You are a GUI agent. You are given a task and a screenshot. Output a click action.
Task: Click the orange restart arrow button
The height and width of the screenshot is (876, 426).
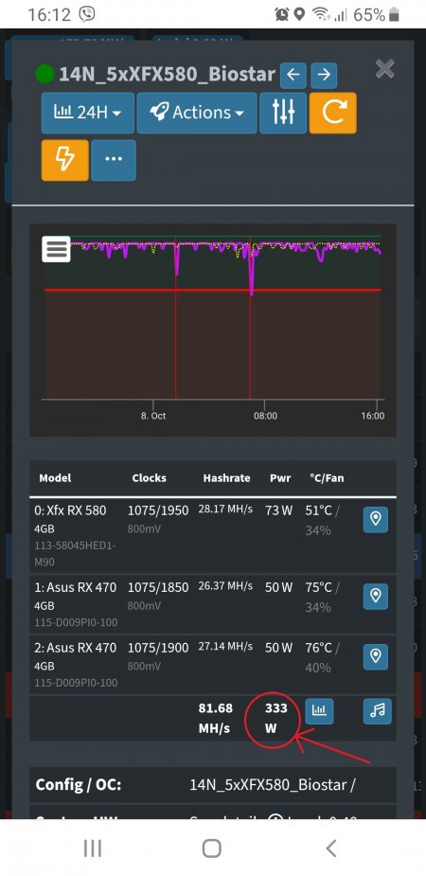click(333, 113)
